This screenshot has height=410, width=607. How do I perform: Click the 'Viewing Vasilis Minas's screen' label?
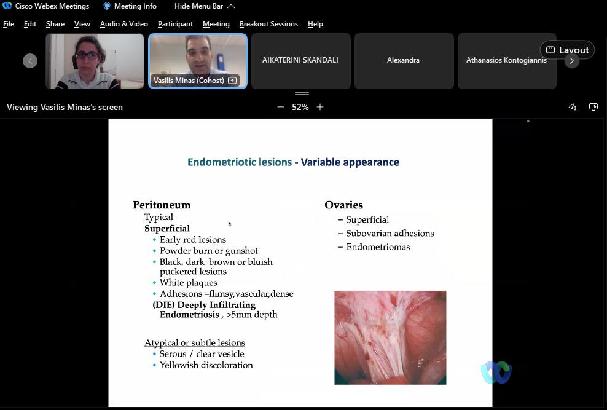point(65,107)
